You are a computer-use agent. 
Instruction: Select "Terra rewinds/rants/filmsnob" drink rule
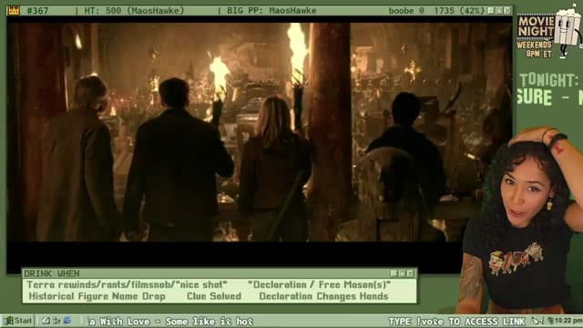[127, 285]
